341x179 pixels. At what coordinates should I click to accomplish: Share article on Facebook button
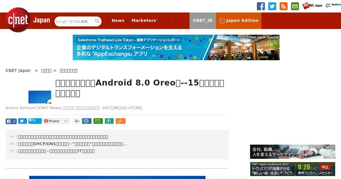(11, 121)
